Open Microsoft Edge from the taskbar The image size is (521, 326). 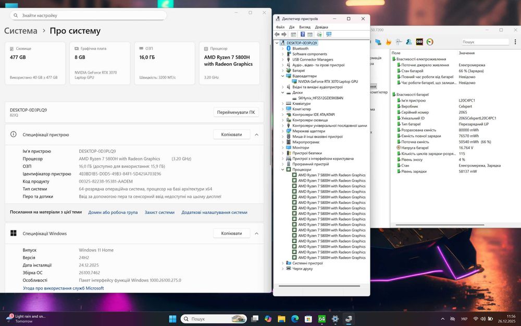(295, 319)
